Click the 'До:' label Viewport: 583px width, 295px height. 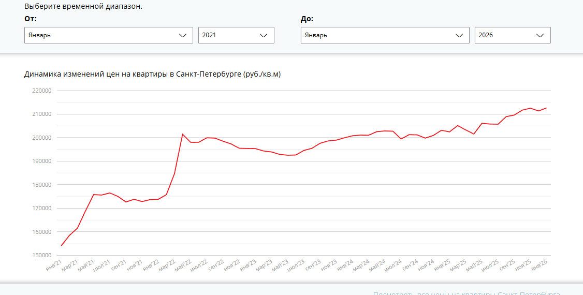[x=307, y=19]
